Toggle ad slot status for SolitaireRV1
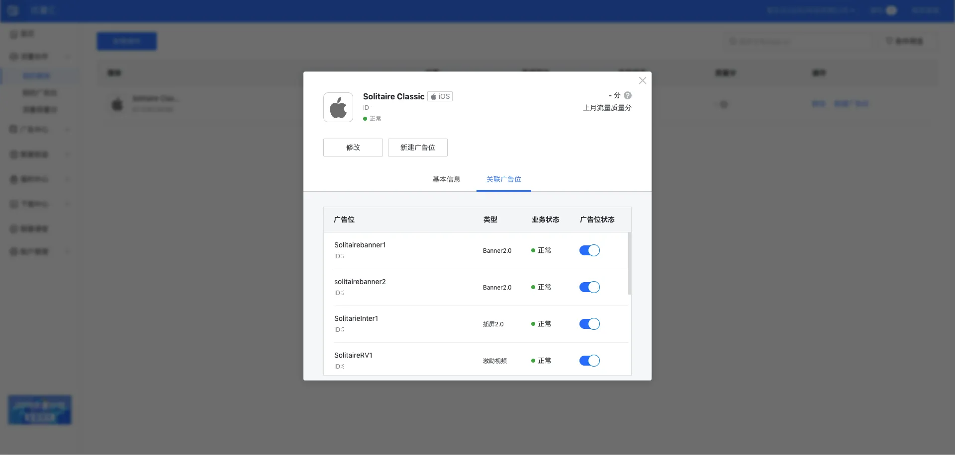955x455 pixels. [x=589, y=361]
